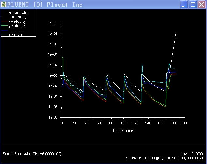Screen dimensions: 207x164
Task: Select the epsilon legend entry
Action: click(x=15, y=34)
